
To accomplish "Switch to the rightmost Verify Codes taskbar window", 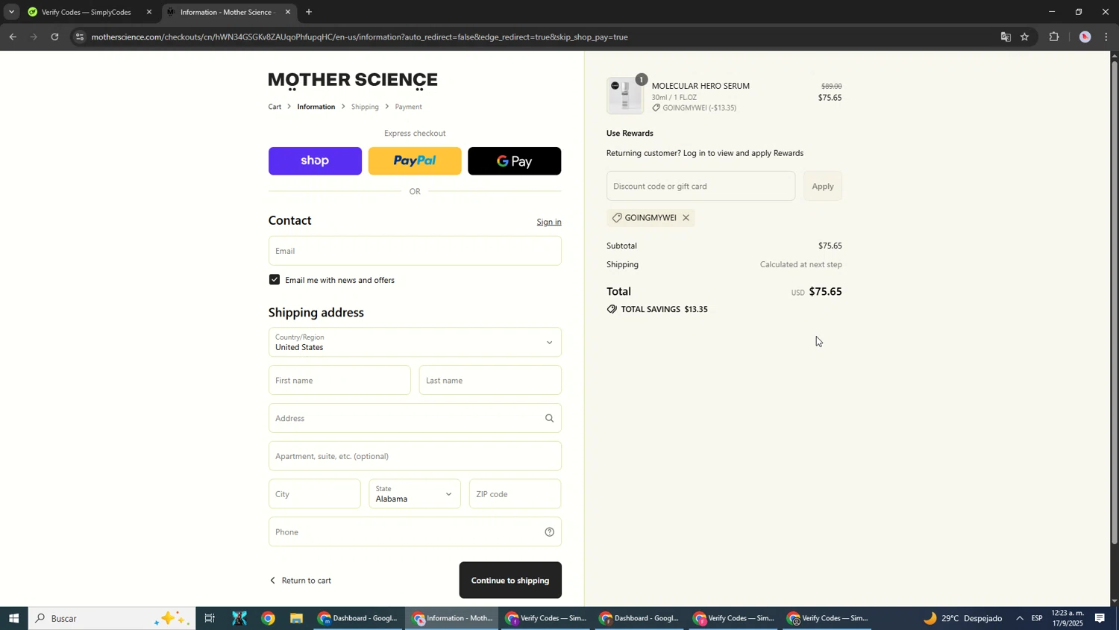I will click(827, 618).
